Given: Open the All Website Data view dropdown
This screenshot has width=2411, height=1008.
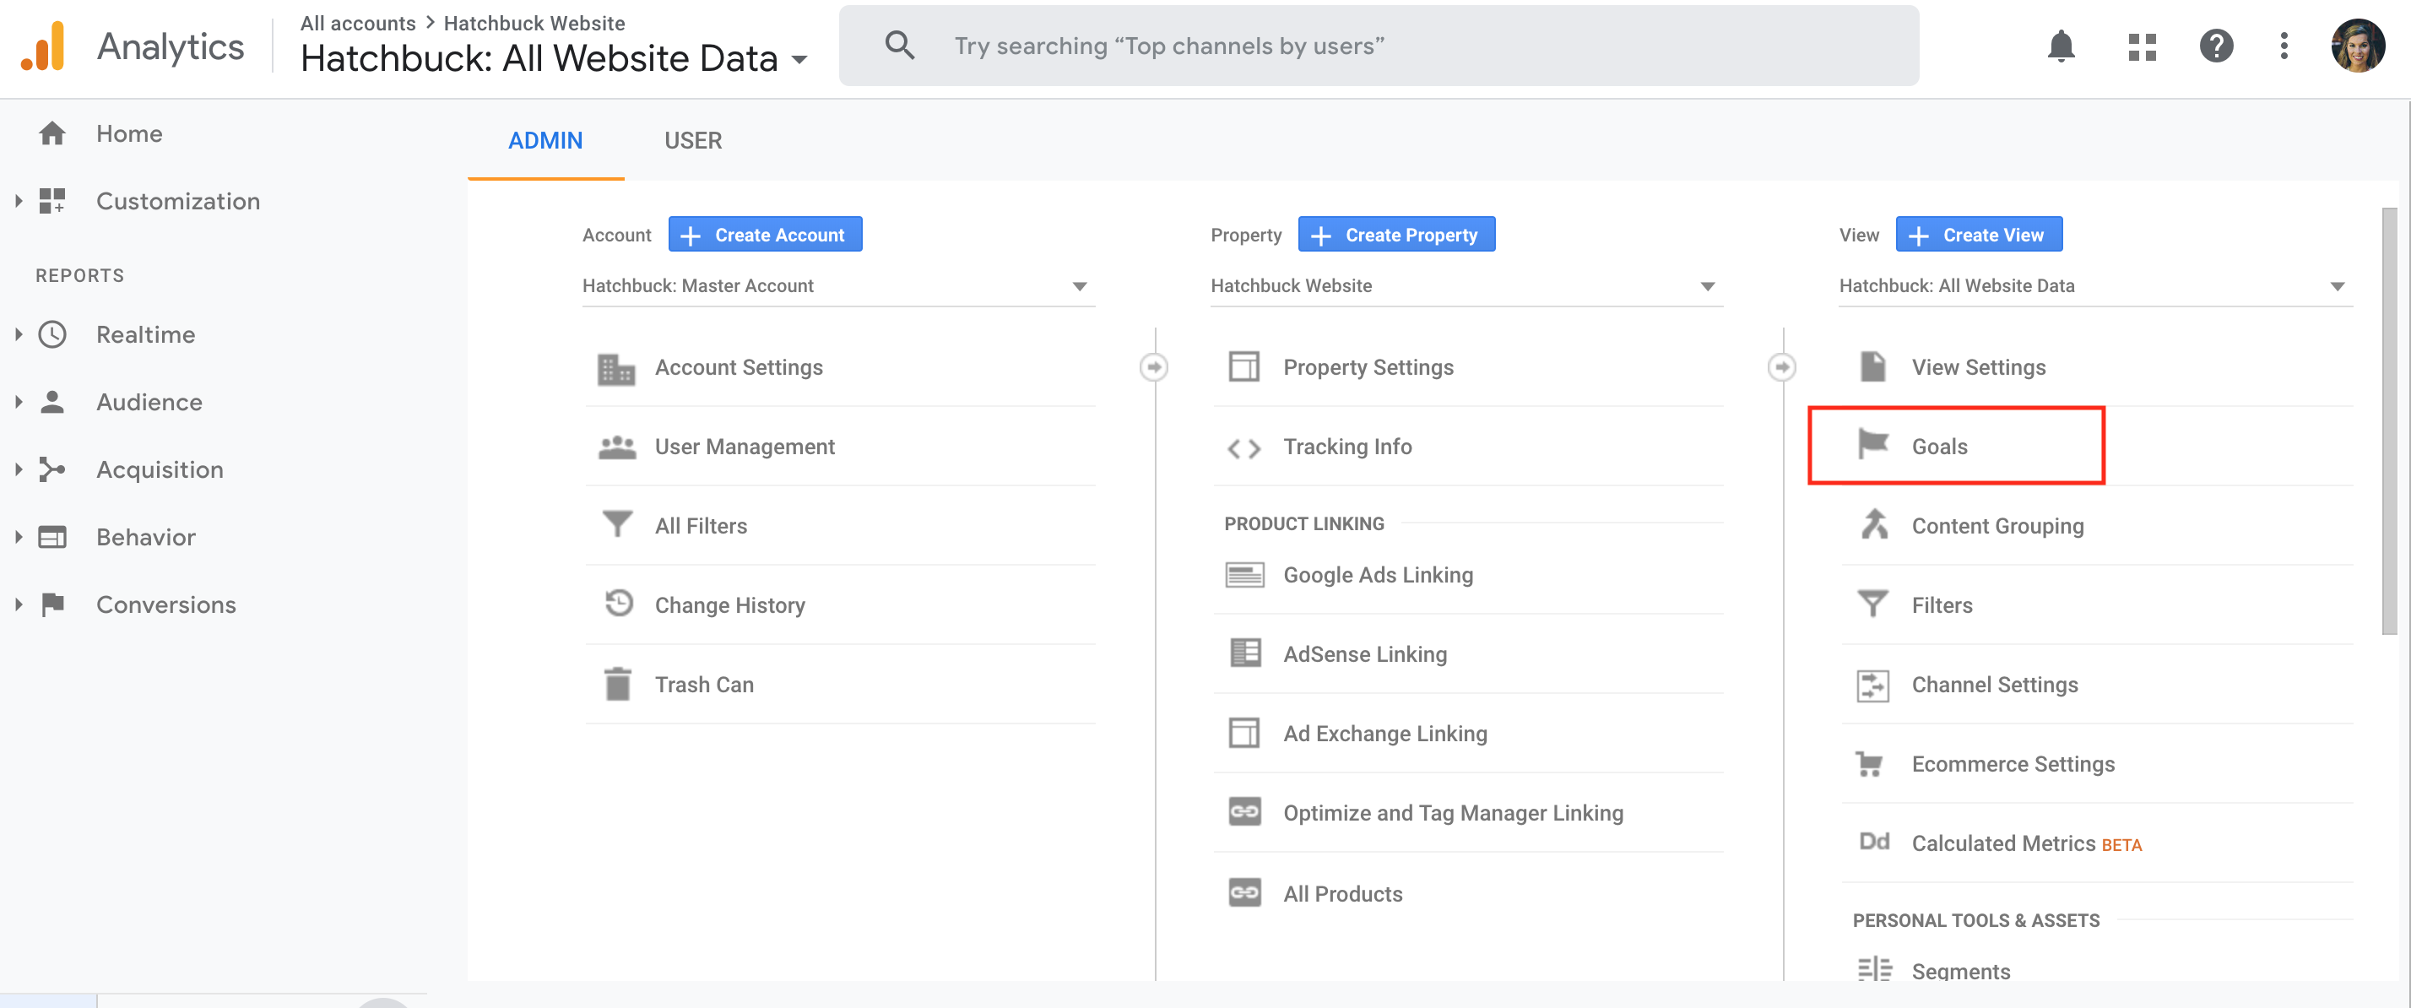Looking at the screenshot, I should pyautogui.click(x=2094, y=286).
